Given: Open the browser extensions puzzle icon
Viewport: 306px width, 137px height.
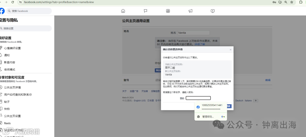Looking at the screenshot, I should (x=301, y=2).
